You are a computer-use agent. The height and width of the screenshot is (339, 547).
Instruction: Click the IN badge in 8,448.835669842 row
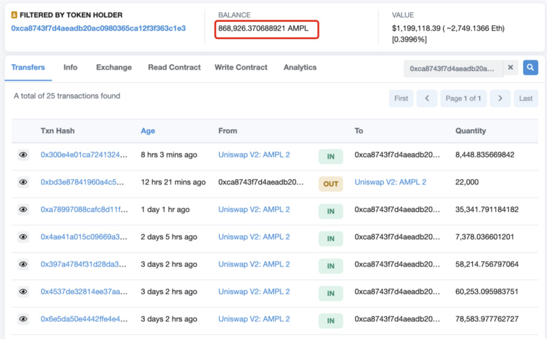click(x=331, y=157)
